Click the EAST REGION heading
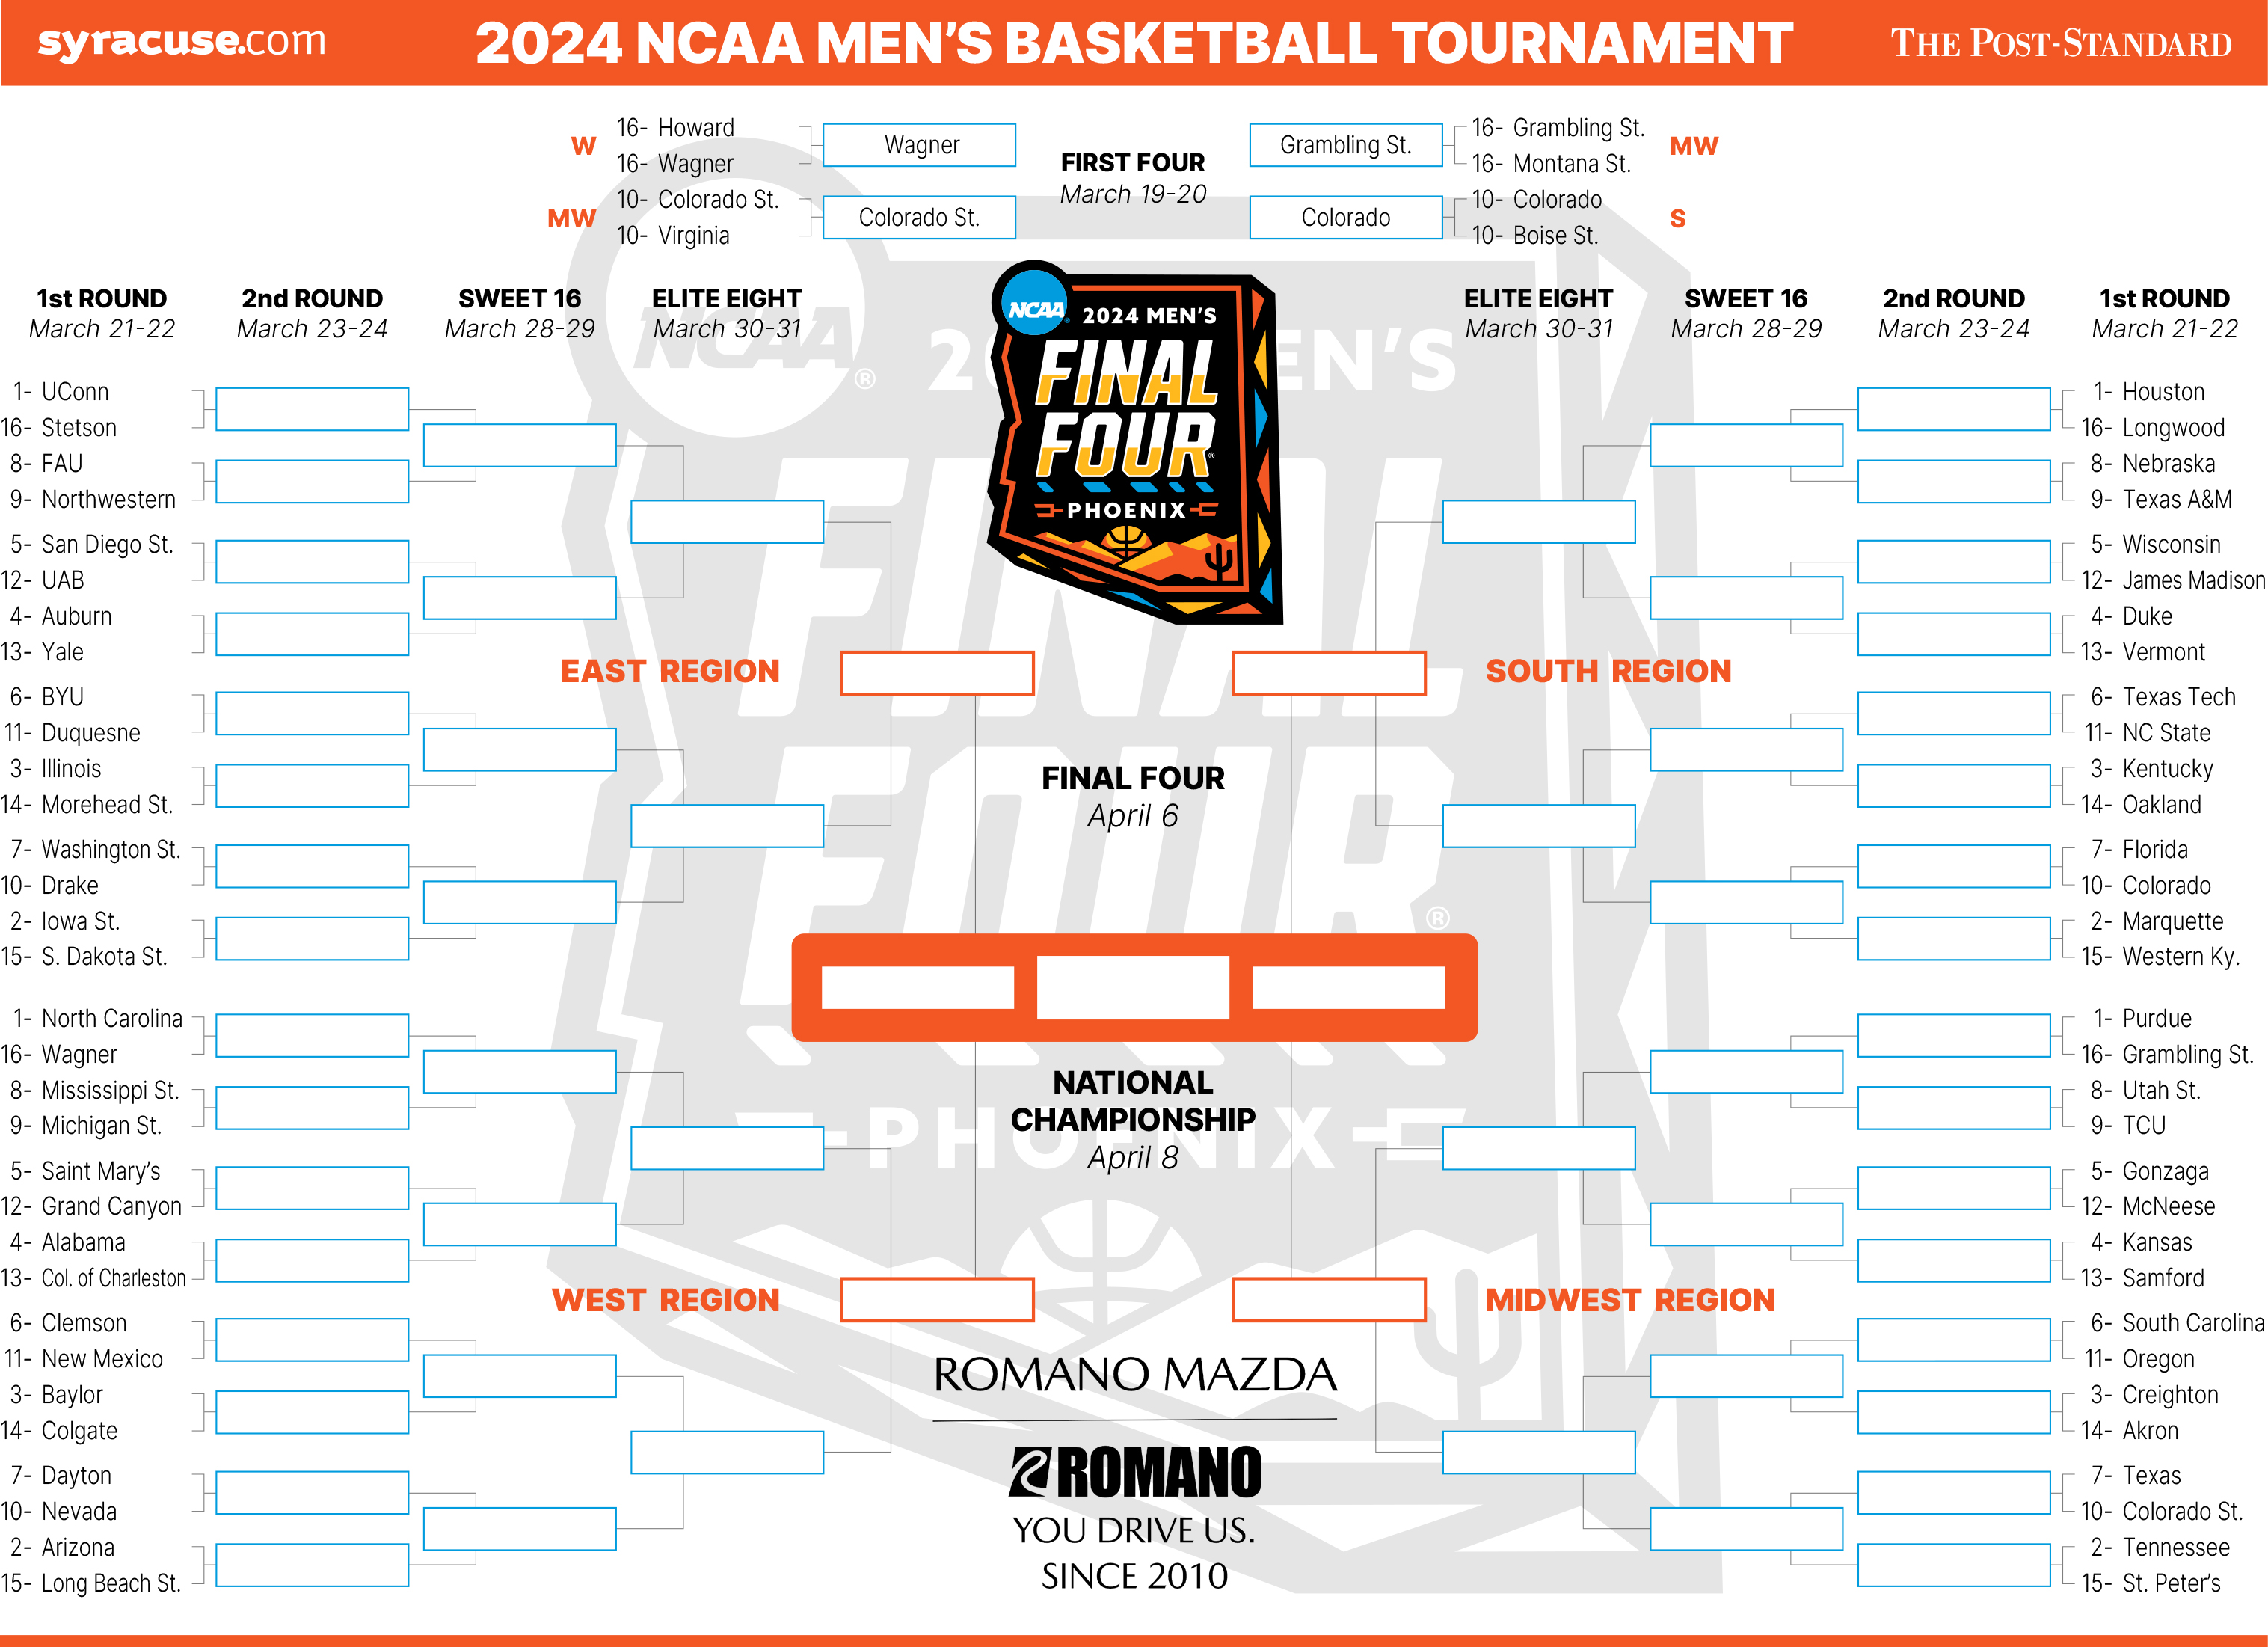The height and width of the screenshot is (1647, 2268). [x=670, y=671]
